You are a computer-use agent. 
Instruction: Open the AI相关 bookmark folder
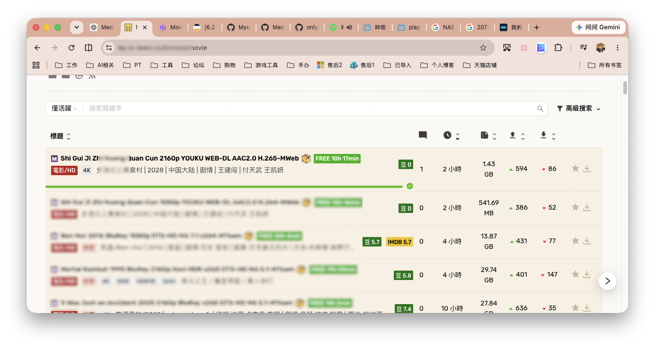click(x=100, y=65)
